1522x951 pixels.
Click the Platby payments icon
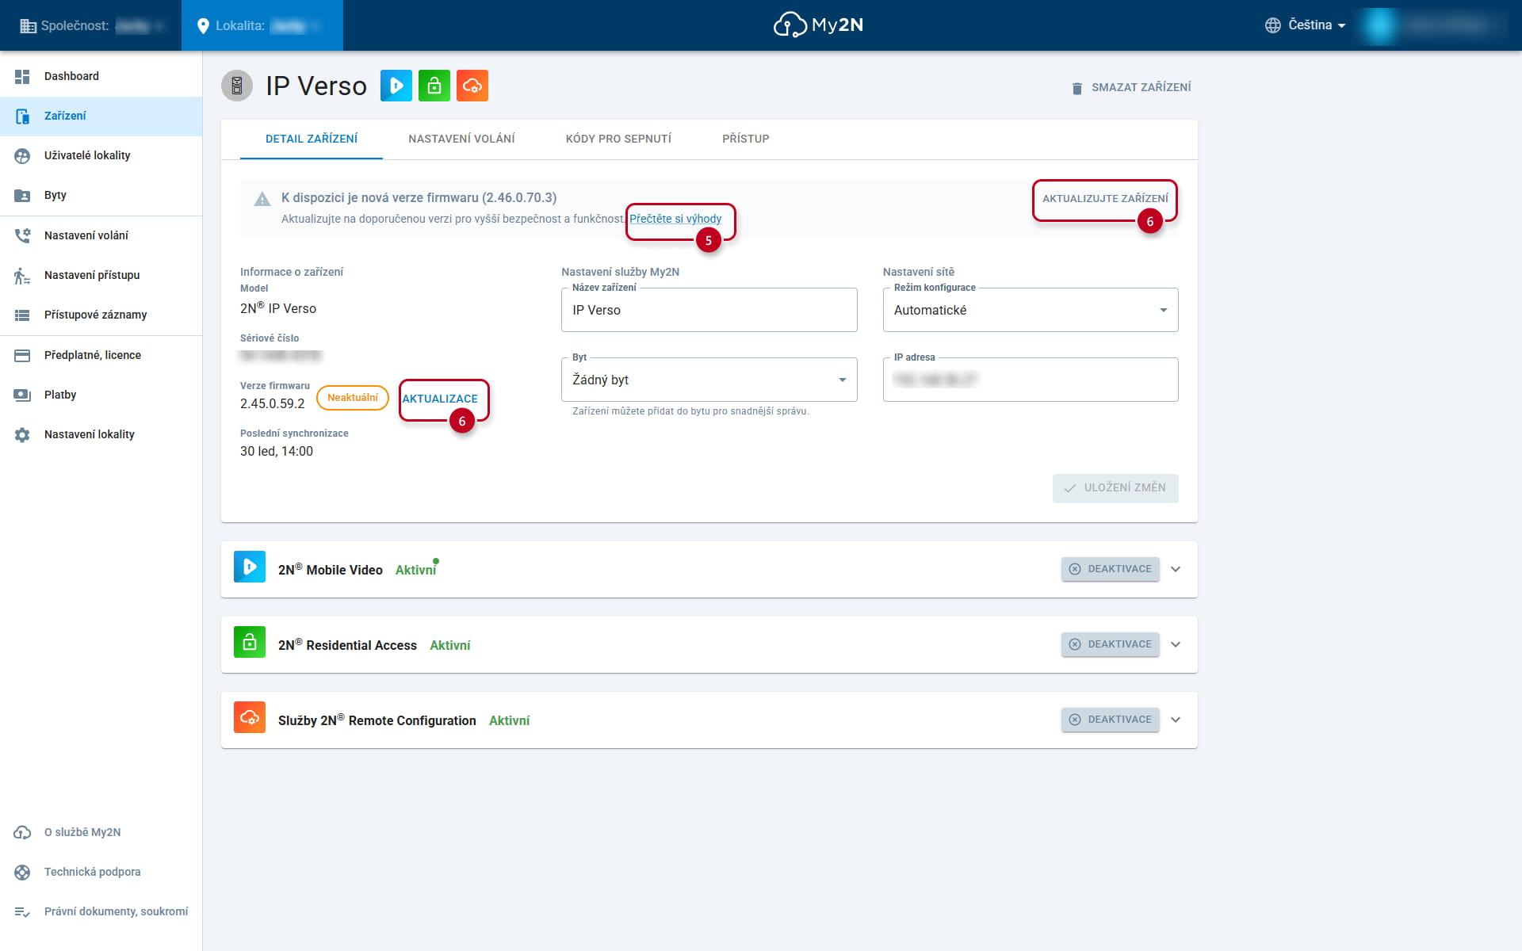pyautogui.click(x=22, y=395)
